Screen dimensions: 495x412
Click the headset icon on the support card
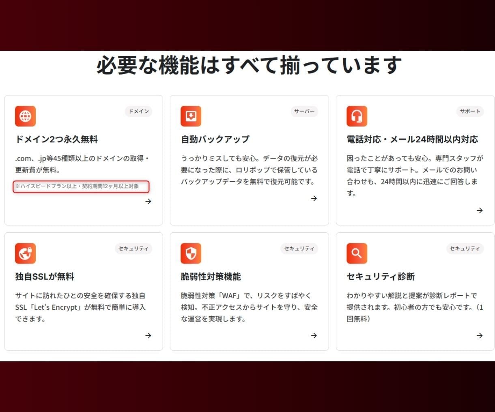pyautogui.click(x=357, y=116)
